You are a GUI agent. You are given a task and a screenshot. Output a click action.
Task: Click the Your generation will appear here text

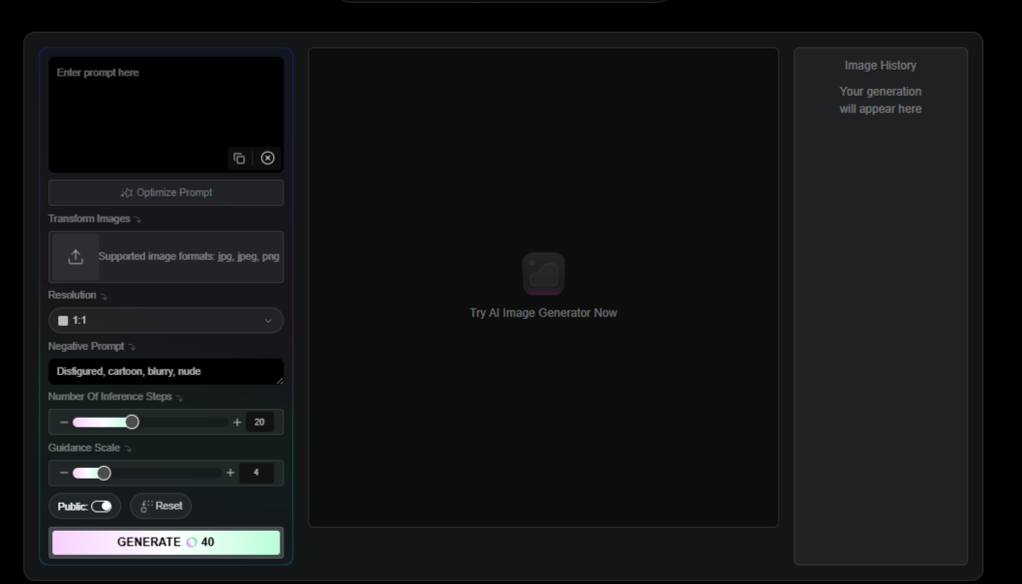click(881, 101)
